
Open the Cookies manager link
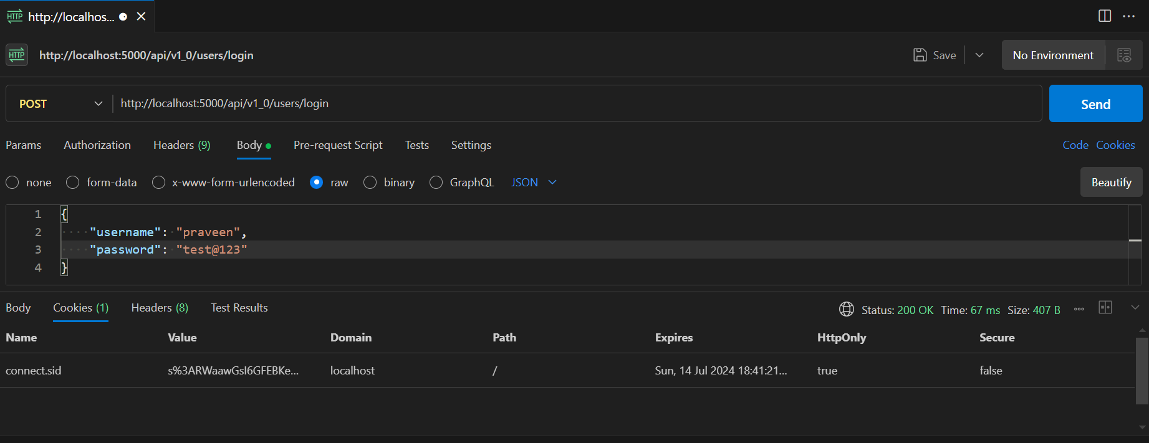1115,145
